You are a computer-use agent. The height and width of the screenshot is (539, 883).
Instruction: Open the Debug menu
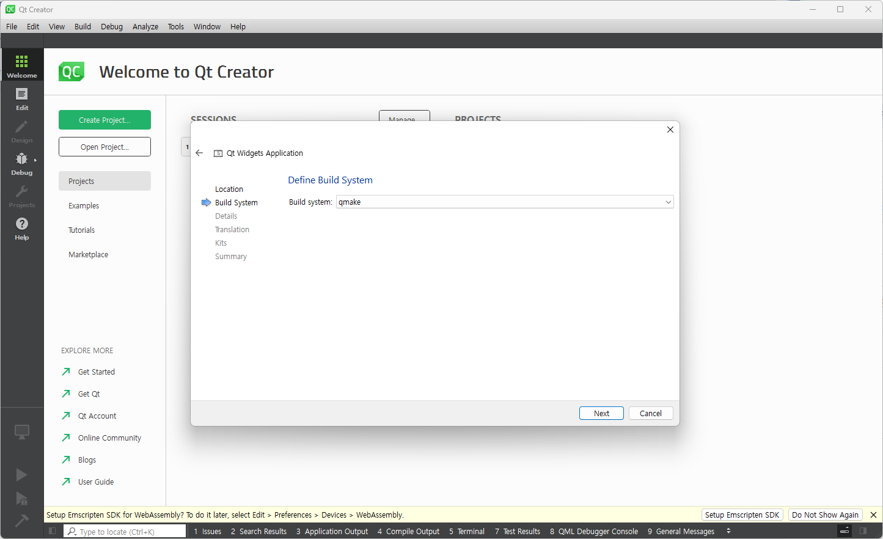point(112,26)
